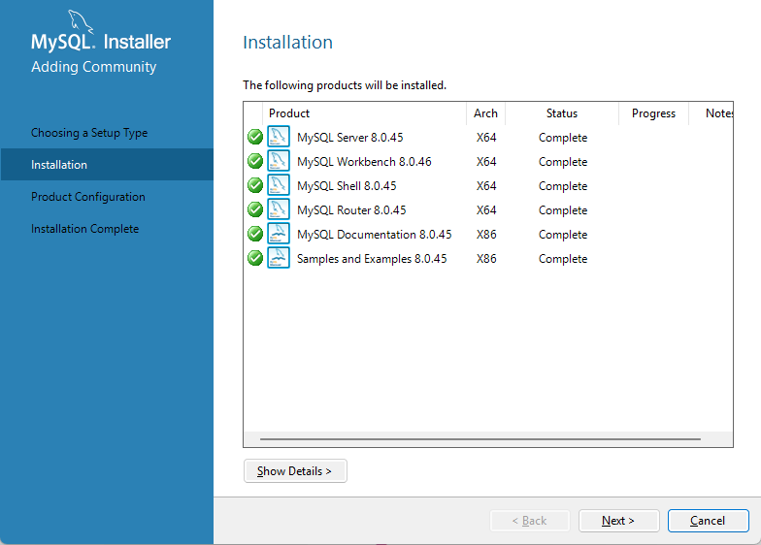Screen dimensions: 761x545
Task: Click X64 arch value of MySQL Workbench row
Action: click(x=486, y=162)
